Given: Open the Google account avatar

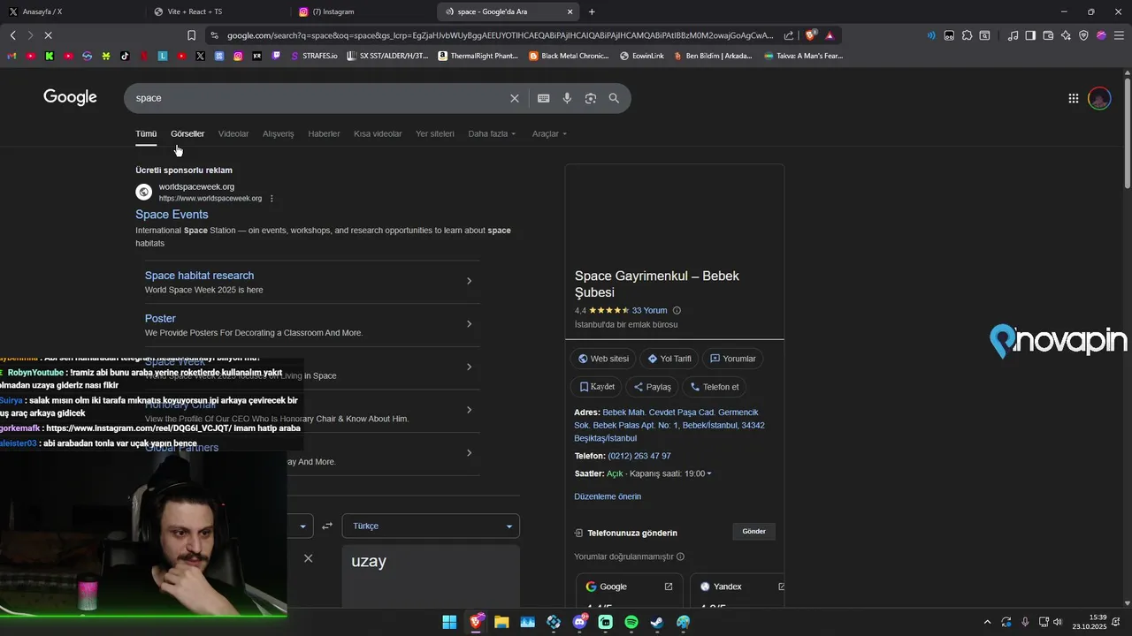Looking at the screenshot, I should point(1099,98).
